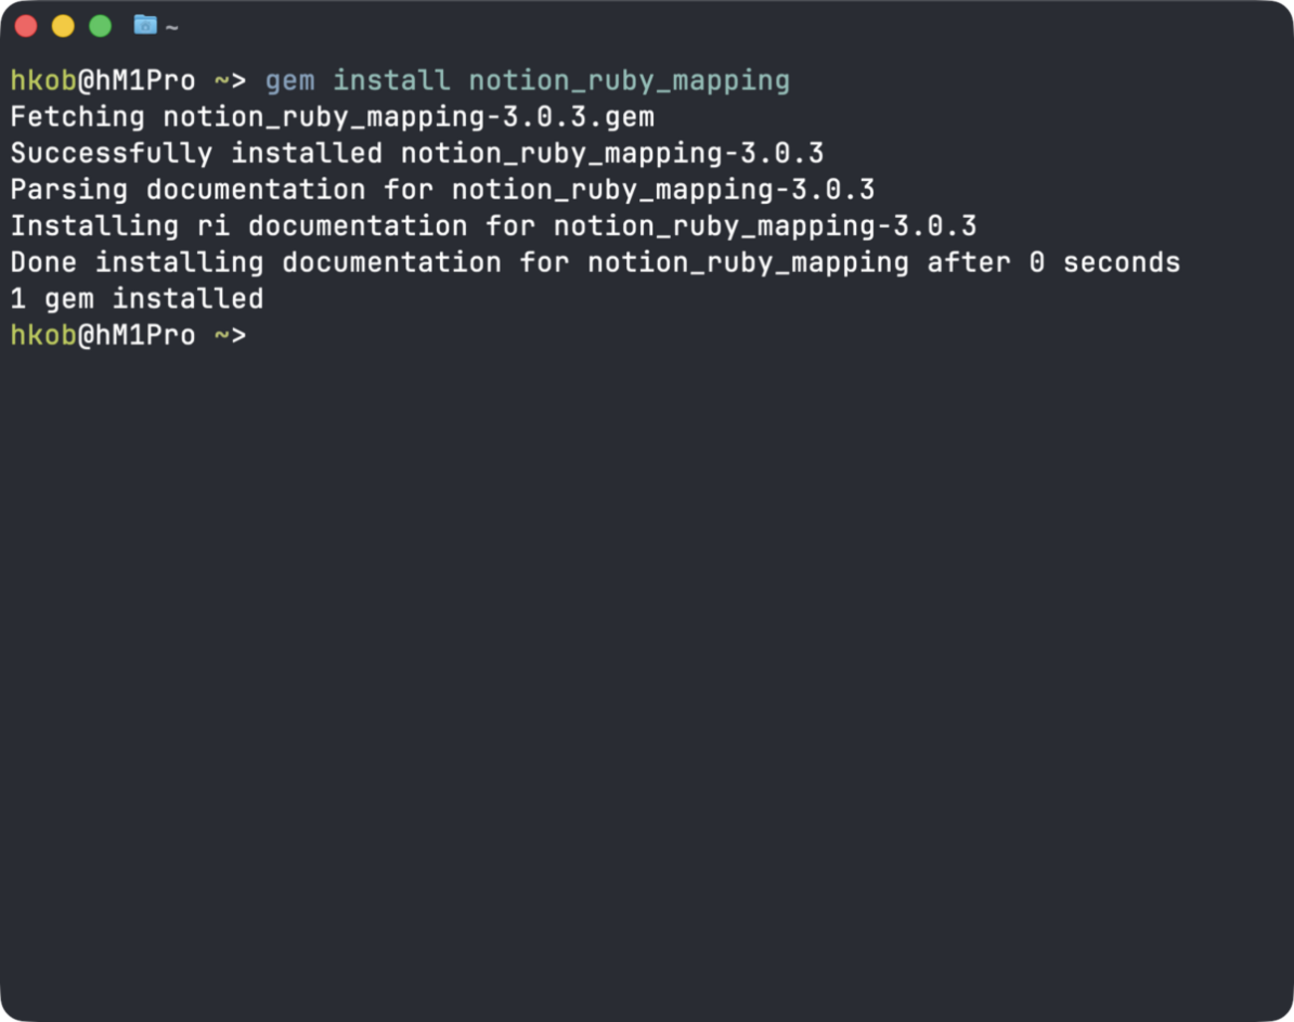Screen dimensions: 1294x1022
Task: Click the Fetching notion_ruby_mapping-3.0.3.gem line
Action: click(331, 116)
